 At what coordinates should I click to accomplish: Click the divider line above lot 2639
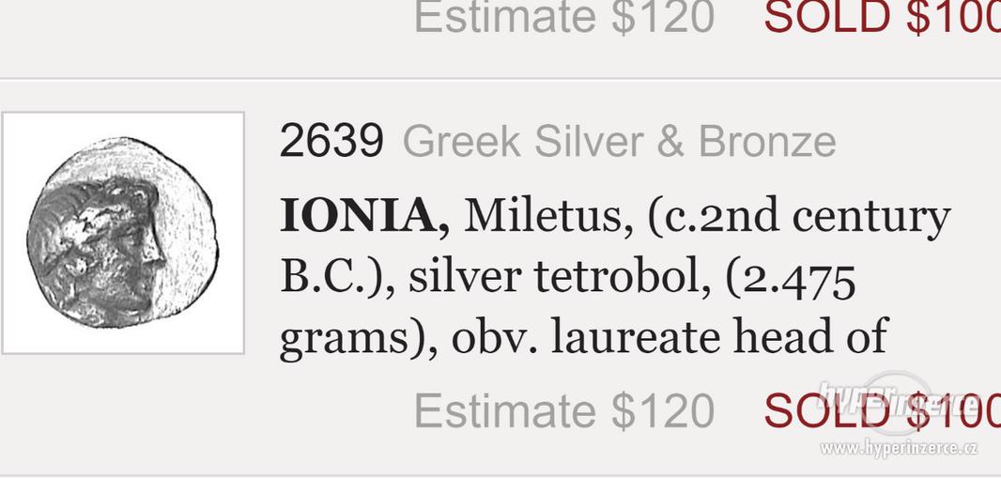click(x=500, y=80)
